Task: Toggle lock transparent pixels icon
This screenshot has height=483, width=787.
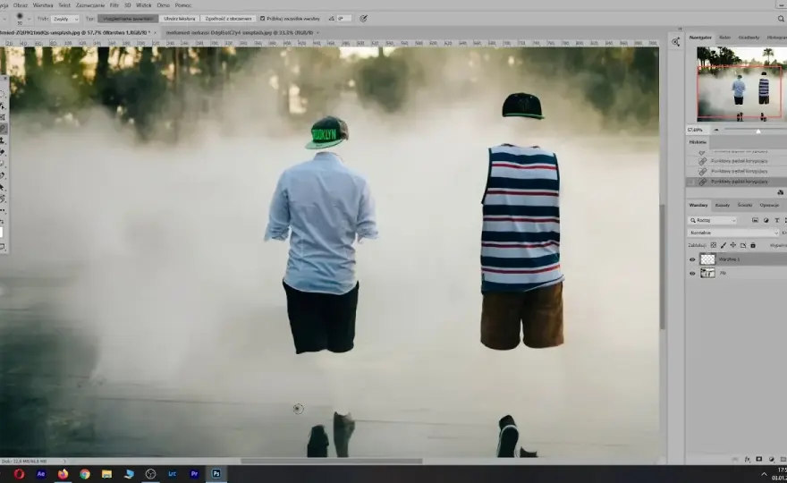Action: [714, 245]
